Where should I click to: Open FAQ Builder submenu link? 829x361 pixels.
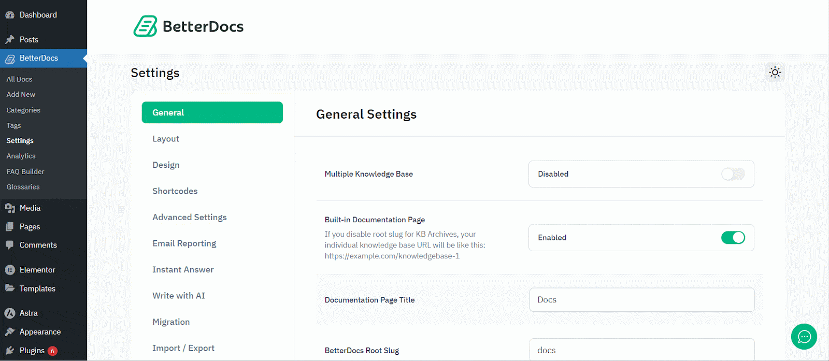pos(25,171)
